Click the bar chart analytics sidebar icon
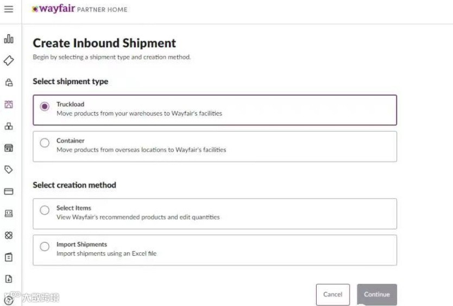This screenshot has width=453, height=306. [x=9, y=39]
